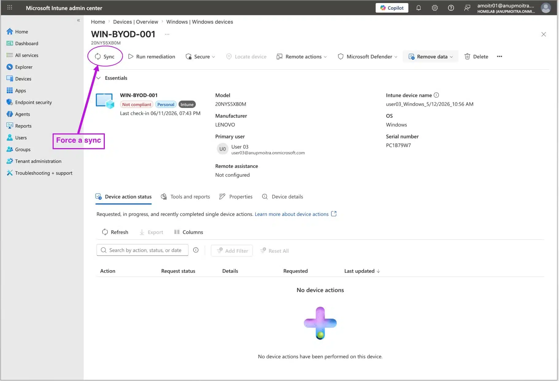
Task: Sort by Request status column
Action: pos(178,271)
